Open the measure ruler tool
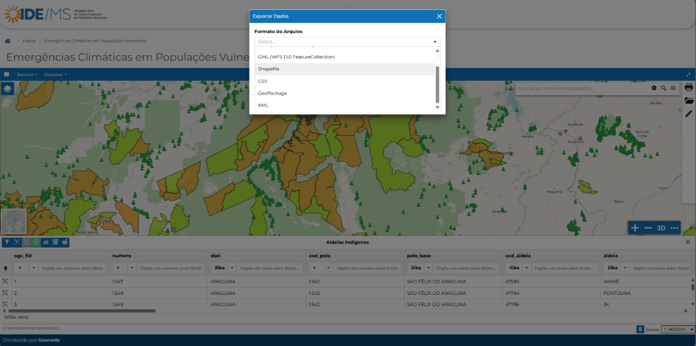The height and width of the screenshot is (346, 696). (x=689, y=114)
